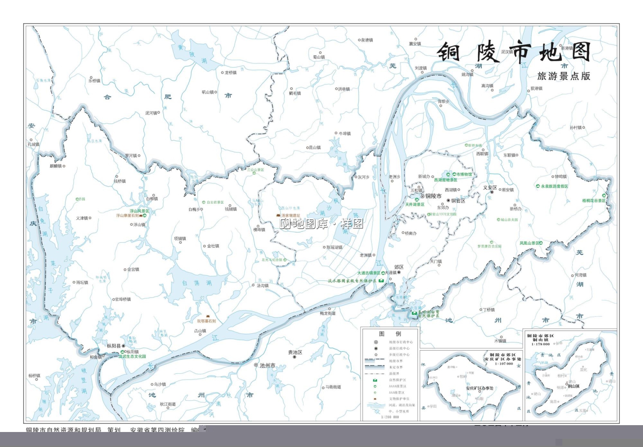Select the 铜陵市 city center marker
This screenshot has height=447, width=643.
[423, 196]
